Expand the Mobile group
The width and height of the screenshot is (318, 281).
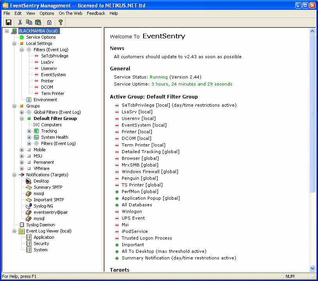[22, 150]
